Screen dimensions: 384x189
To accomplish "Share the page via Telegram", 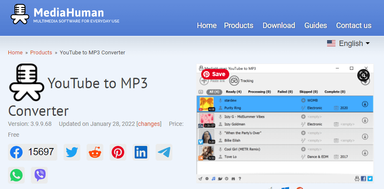I will 164,152.
